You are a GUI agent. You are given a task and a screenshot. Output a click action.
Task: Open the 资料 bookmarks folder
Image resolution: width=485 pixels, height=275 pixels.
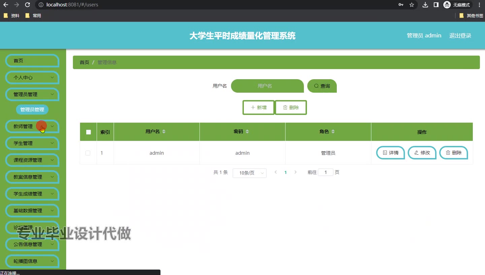coord(11,16)
